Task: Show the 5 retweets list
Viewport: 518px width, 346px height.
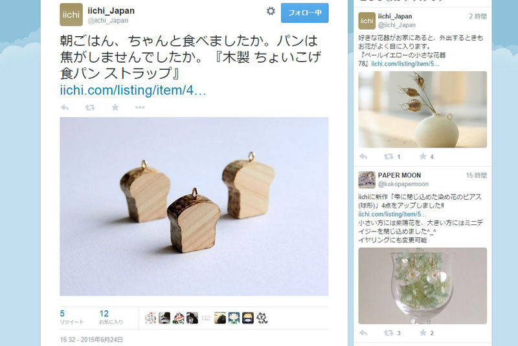Action: coord(72,317)
